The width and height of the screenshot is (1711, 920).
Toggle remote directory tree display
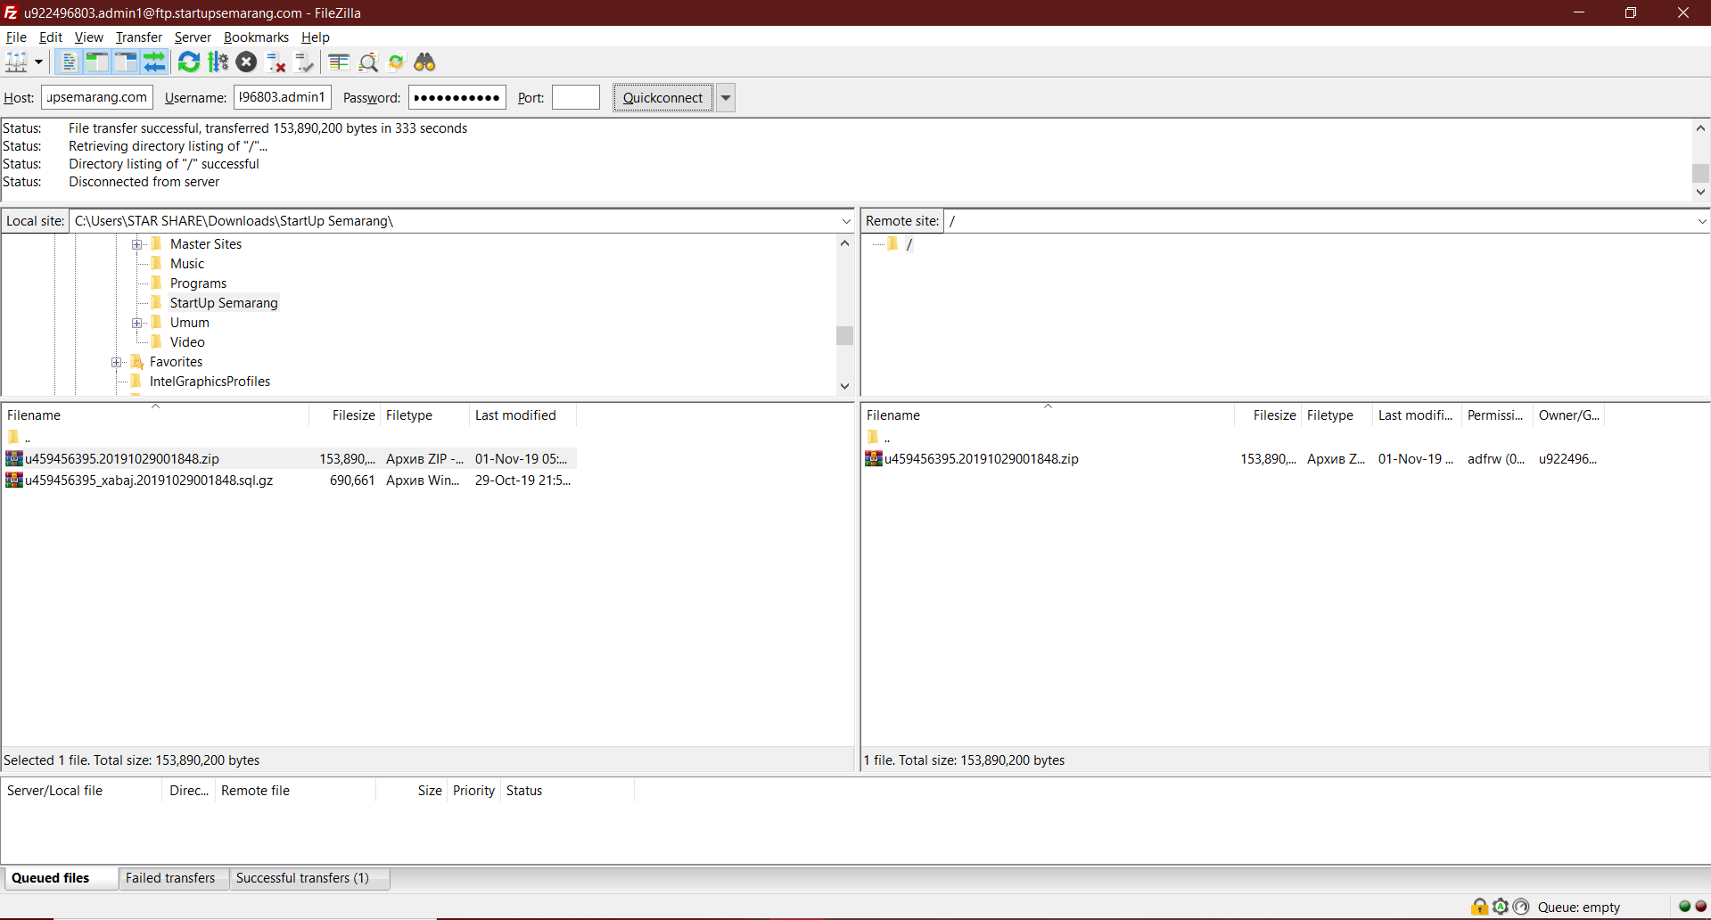pyautogui.click(x=126, y=62)
